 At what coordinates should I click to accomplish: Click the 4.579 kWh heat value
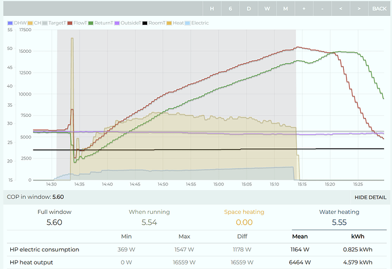click(357, 263)
